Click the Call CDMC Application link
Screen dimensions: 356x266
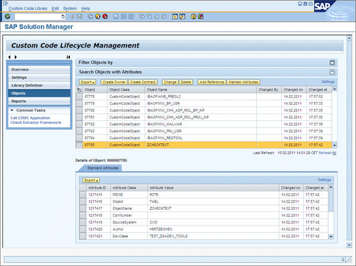pos(30,118)
